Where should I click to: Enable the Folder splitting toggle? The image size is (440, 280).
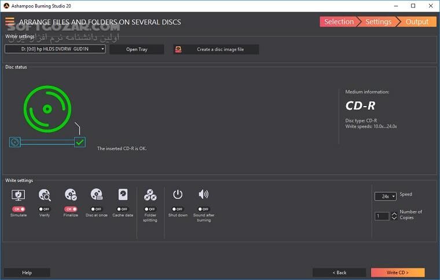click(150, 209)
